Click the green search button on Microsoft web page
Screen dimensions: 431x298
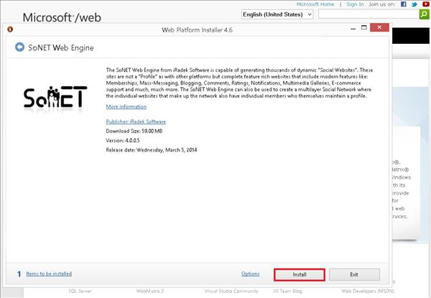(424, 14)
